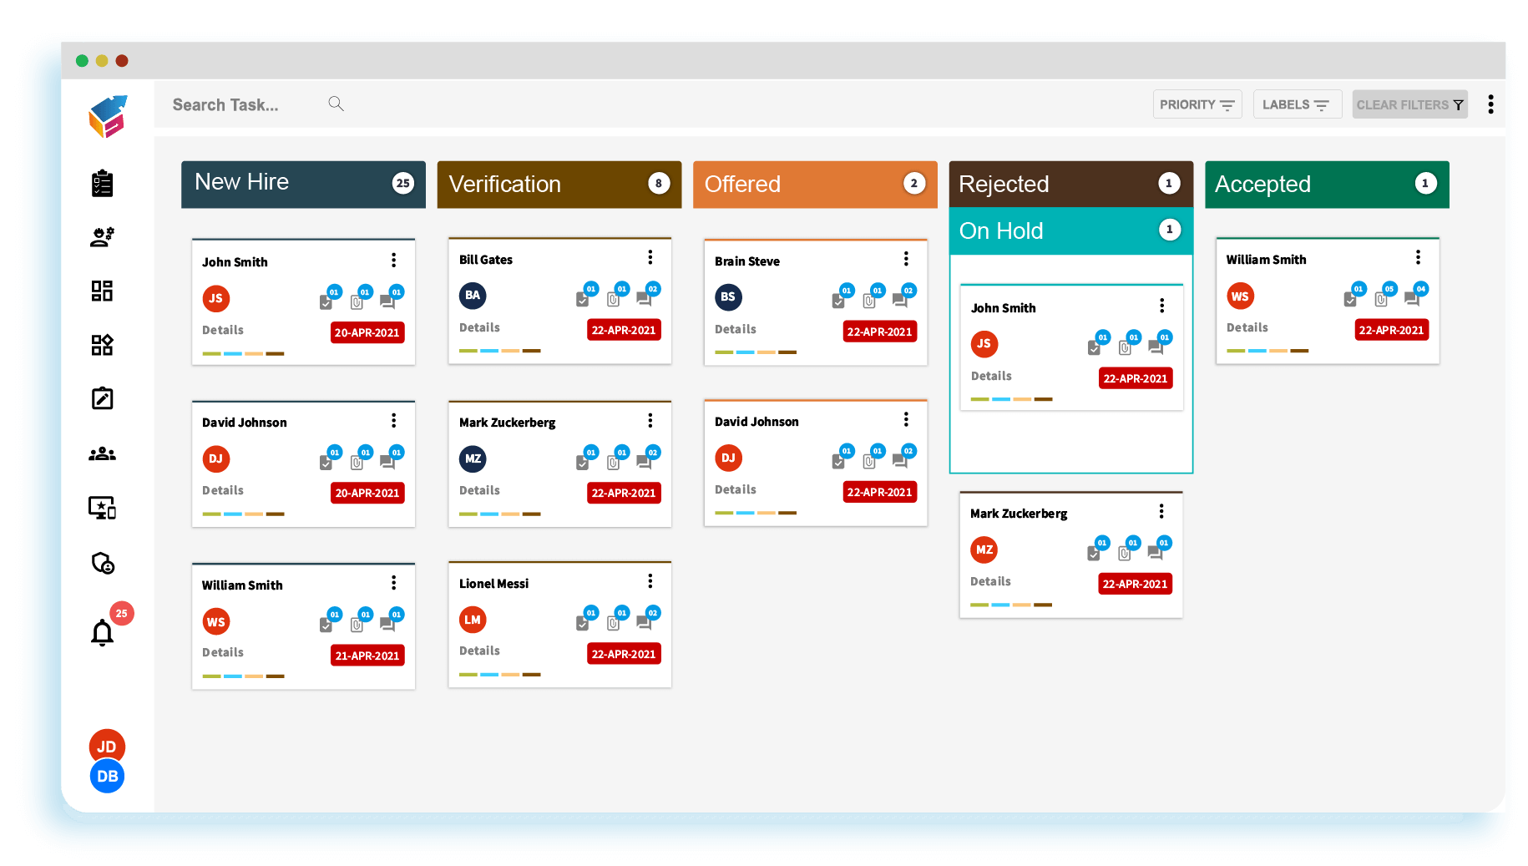
Task: Click the CLEAR FILTERS button
Action: [1409, 104]
